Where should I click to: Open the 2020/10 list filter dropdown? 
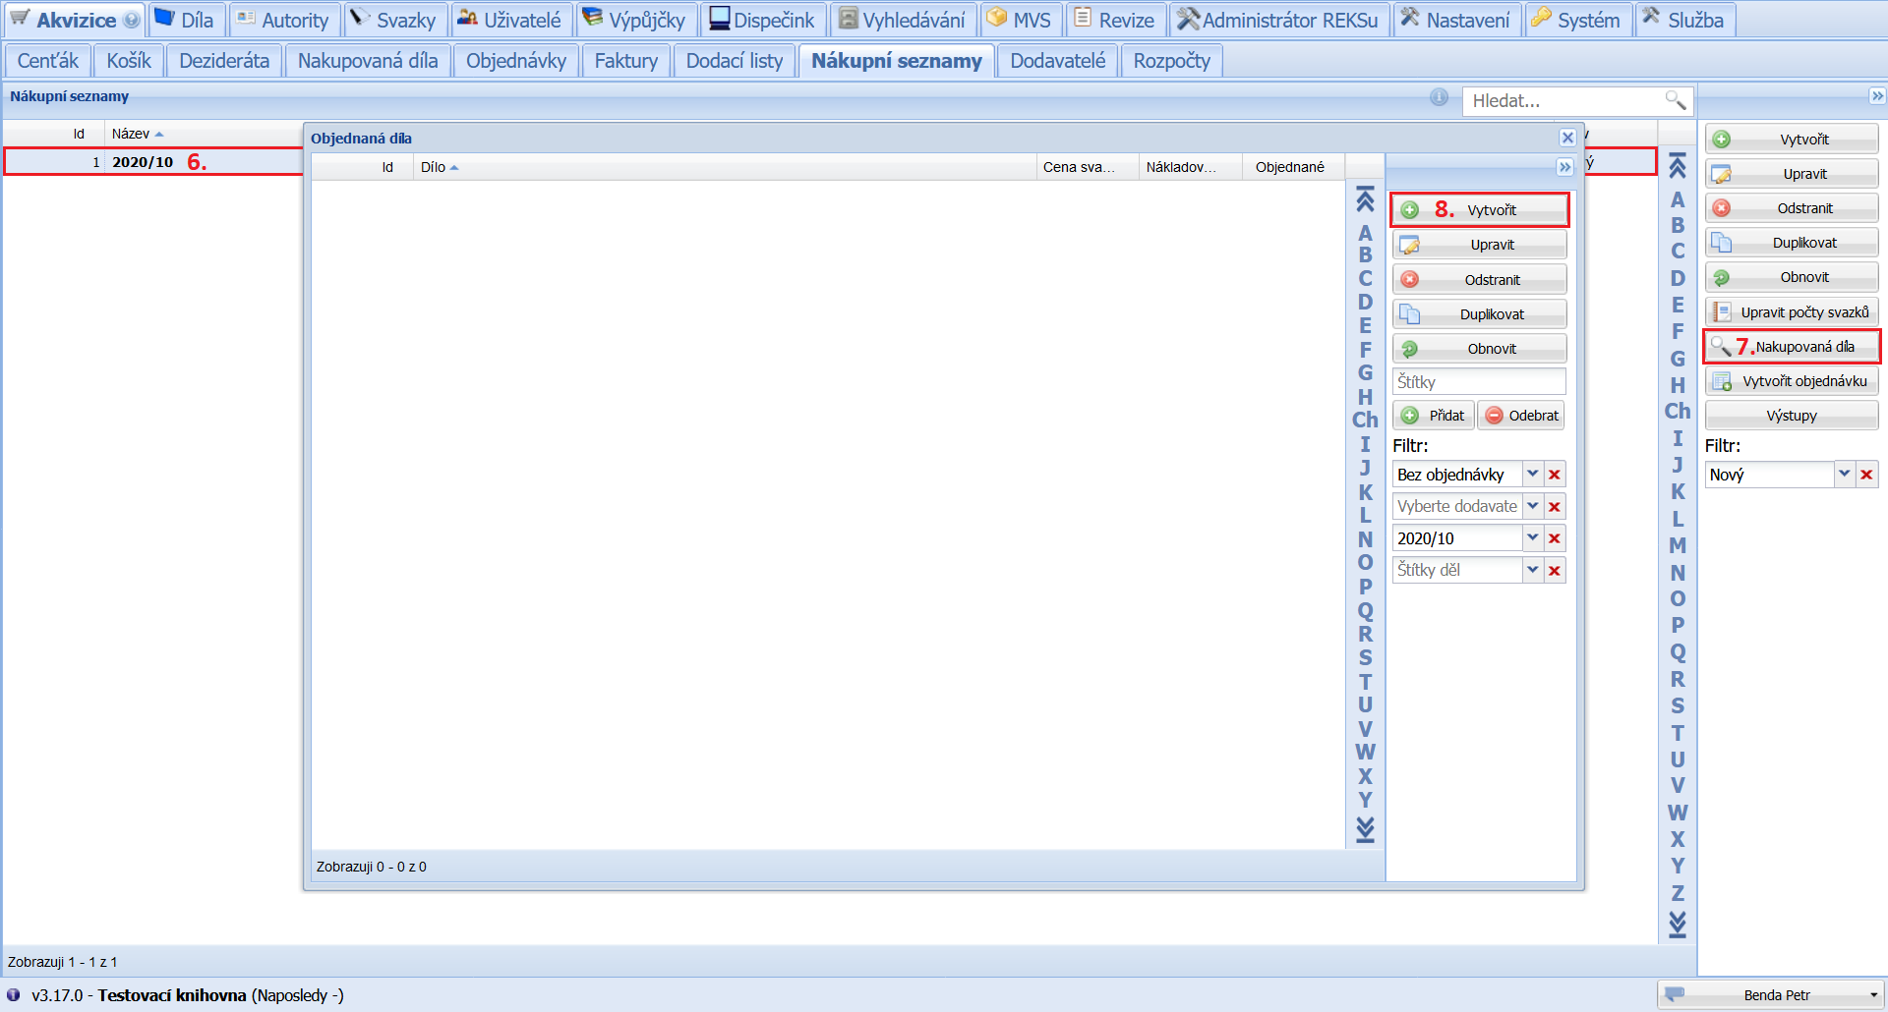(x=1533, y=538)
